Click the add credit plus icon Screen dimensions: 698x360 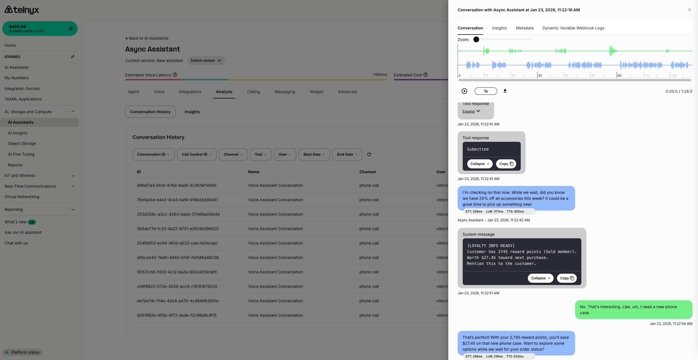(71, 29)
